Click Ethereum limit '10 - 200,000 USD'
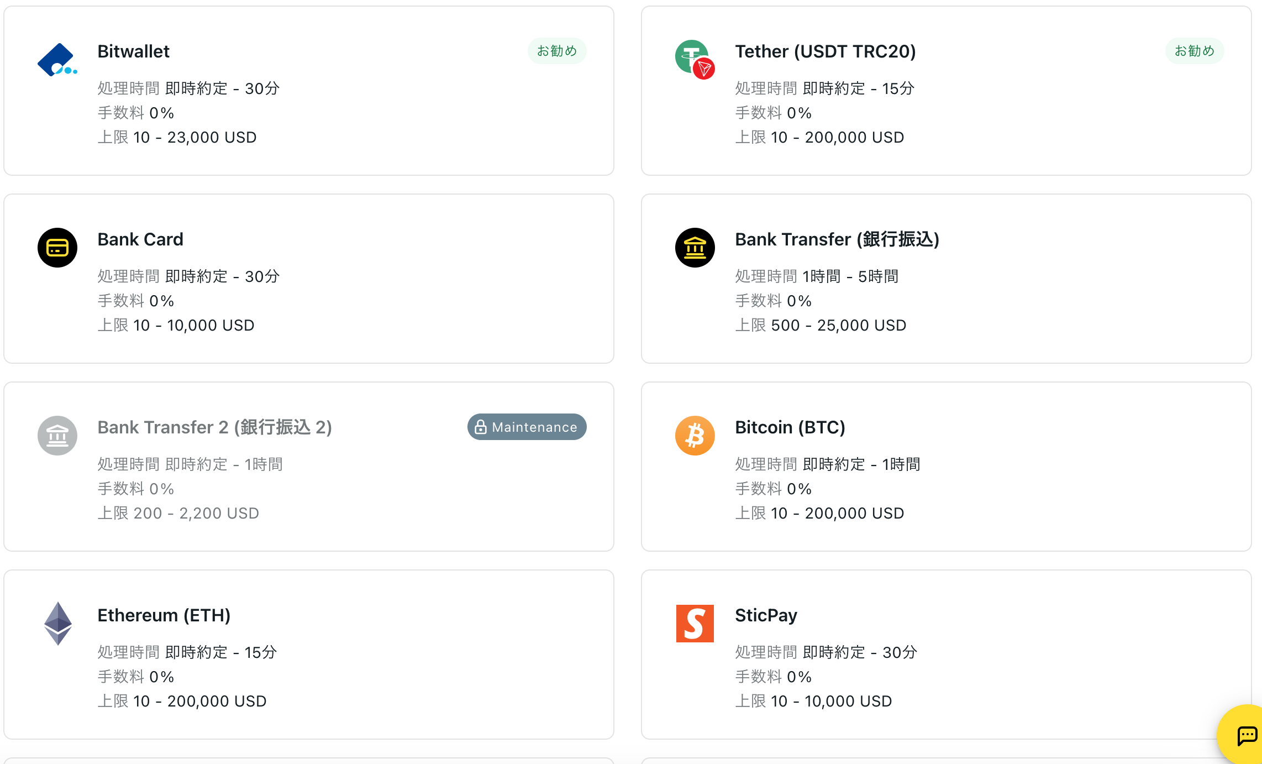The height and width of the screenshot is (764, 1262). pos(200,701)
